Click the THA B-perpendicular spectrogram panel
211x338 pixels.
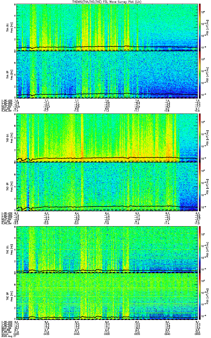tap(107, 27)
